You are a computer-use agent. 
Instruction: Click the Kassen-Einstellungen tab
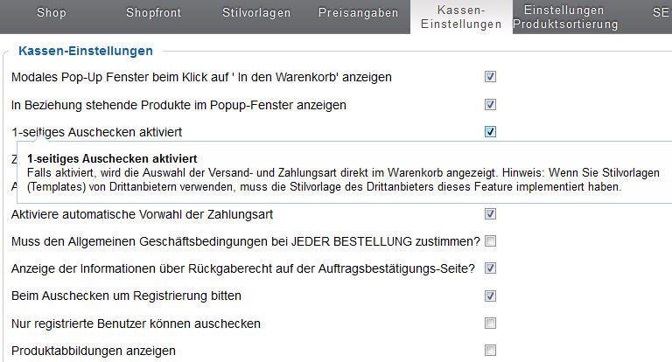tap(461, 17)
